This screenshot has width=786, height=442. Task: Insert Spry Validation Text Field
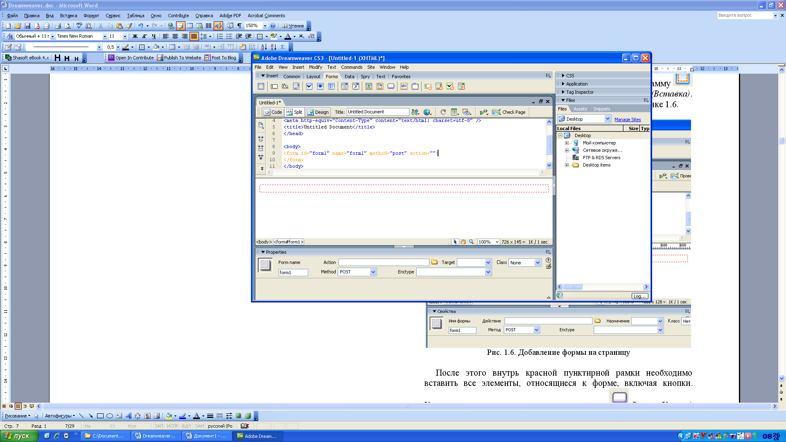coord(428,86)
